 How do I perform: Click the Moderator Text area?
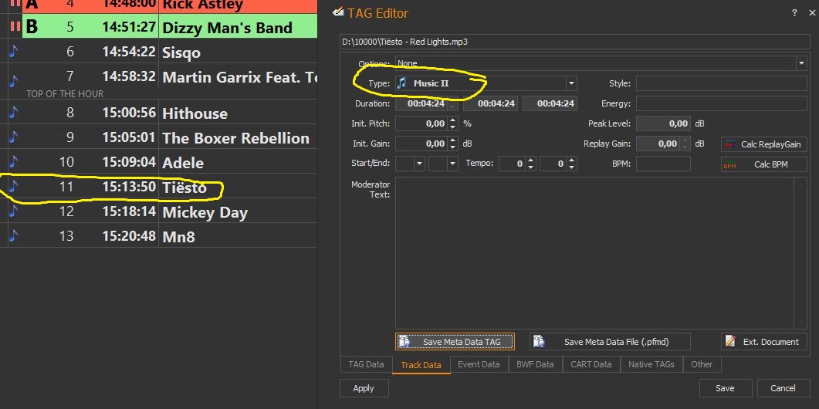click(x=595, y=252)
